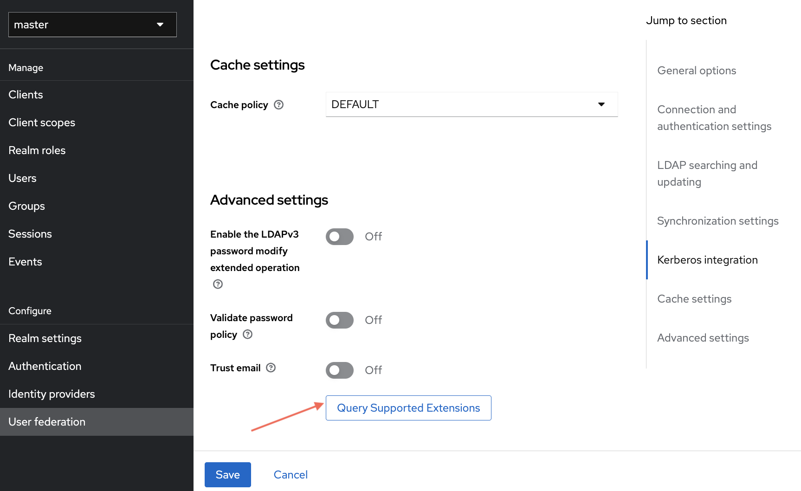The width and height of the screenshot is (801, 491).
Task: Turn on the Trust email toggle
Action: [339, 370]
